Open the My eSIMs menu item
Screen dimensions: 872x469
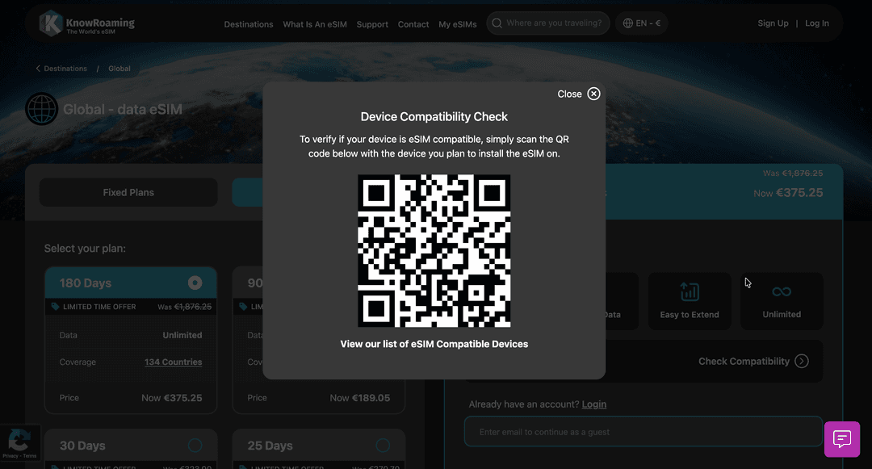458,24
